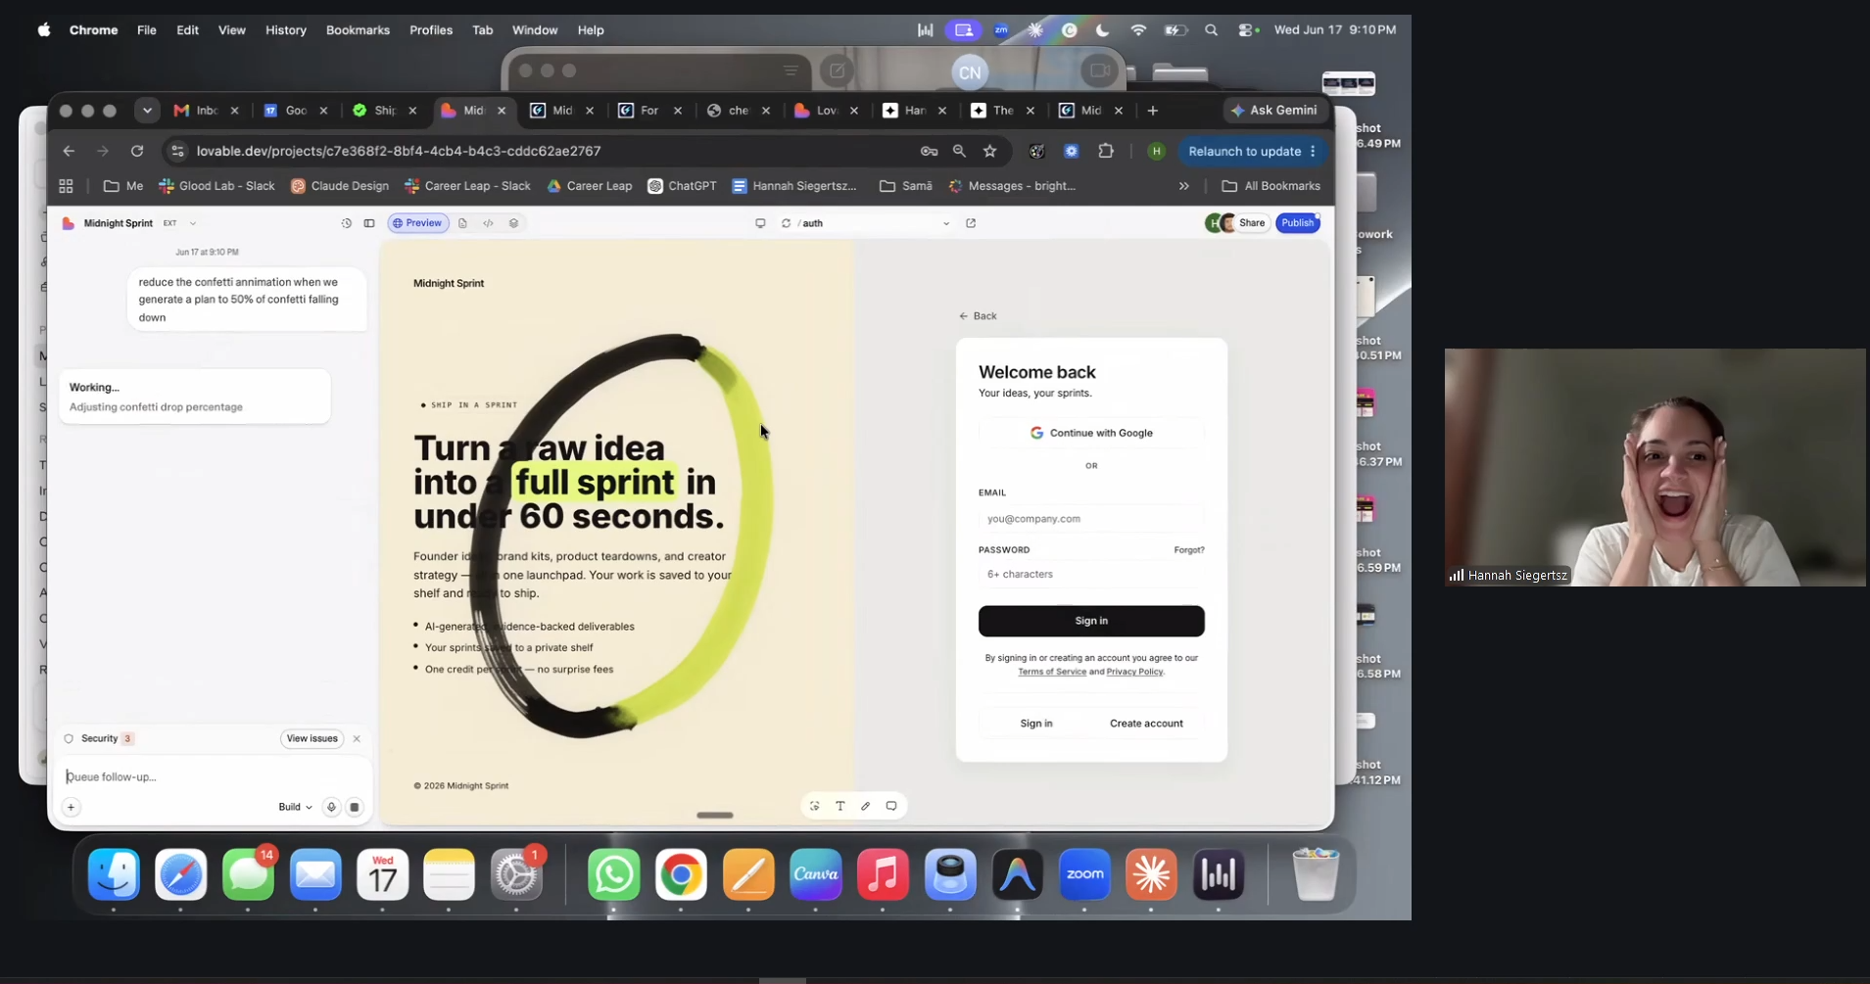Select the pencil edit tool in preview toolbar
1870x984 pixels.
(866, 806)
